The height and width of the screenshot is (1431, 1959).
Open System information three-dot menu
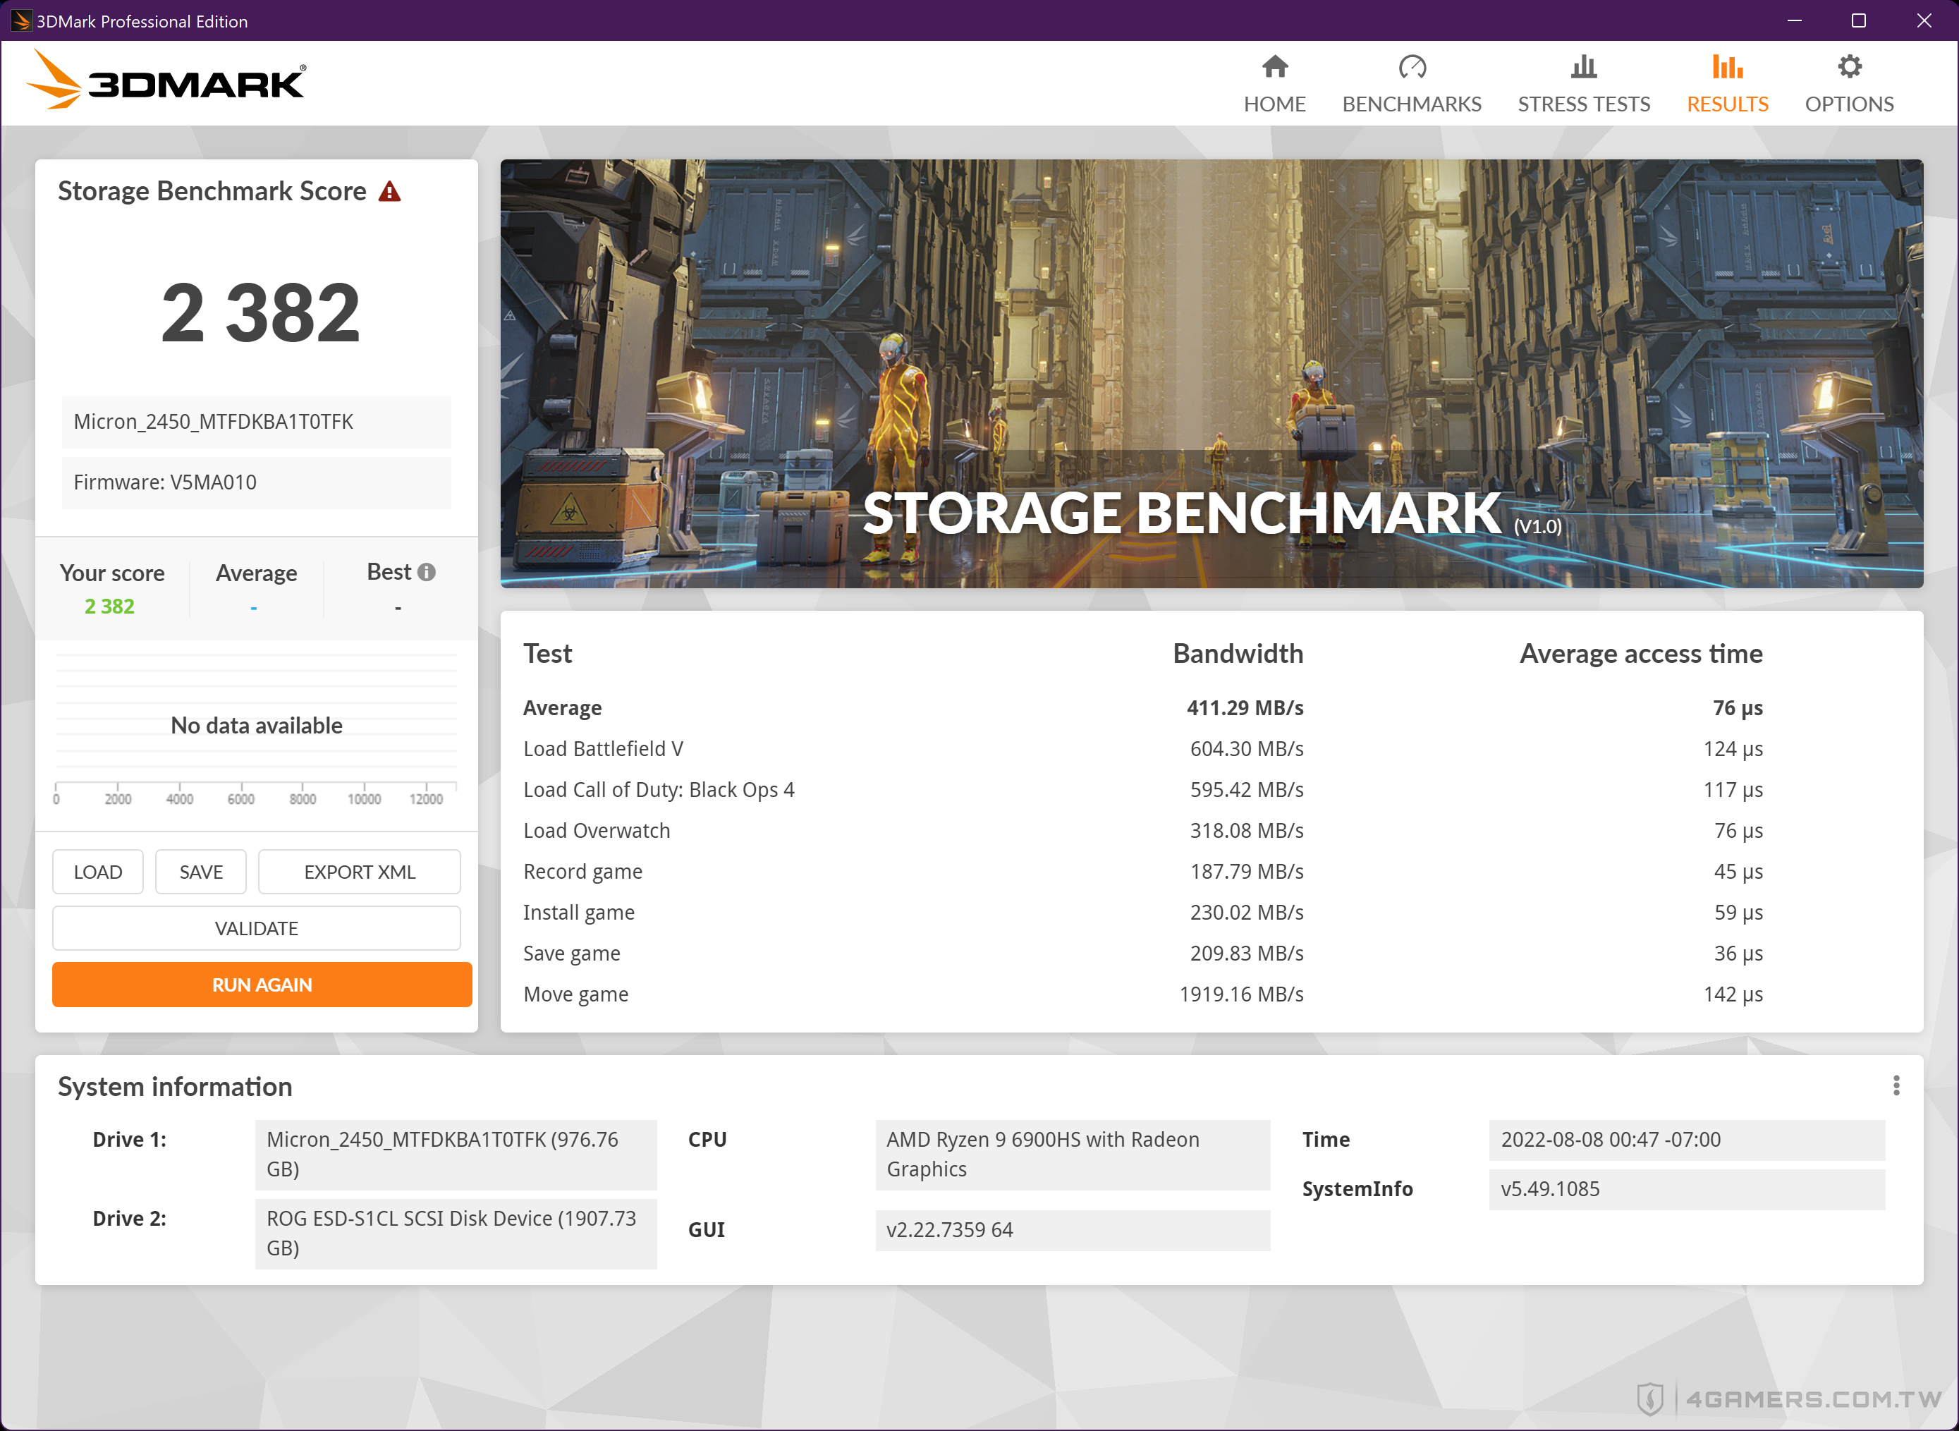1896,1085
